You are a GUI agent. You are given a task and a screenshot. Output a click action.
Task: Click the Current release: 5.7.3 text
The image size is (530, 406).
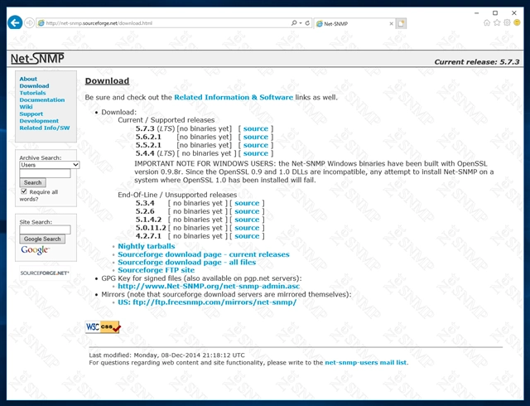click(x=477, y=62)
